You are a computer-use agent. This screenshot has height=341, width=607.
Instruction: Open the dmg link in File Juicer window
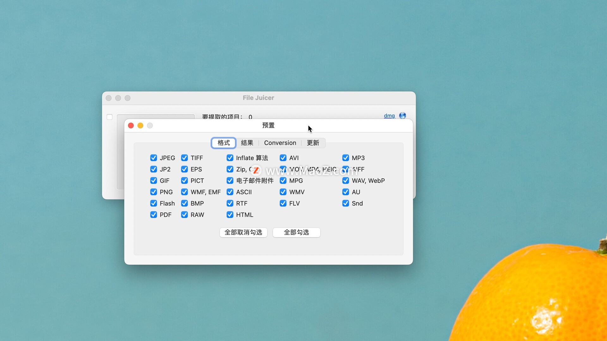pyautogui.click(x=389, y=116)
